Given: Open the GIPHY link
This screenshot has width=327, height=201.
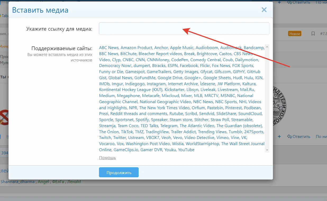Looking at the screenshot, I should click(x=239, y=72).
